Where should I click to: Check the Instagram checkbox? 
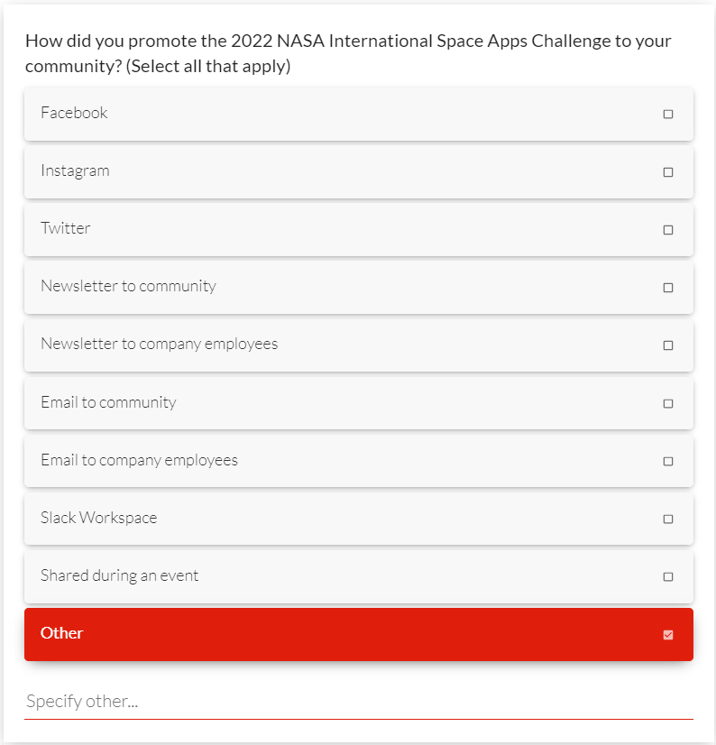pos(668,172)
